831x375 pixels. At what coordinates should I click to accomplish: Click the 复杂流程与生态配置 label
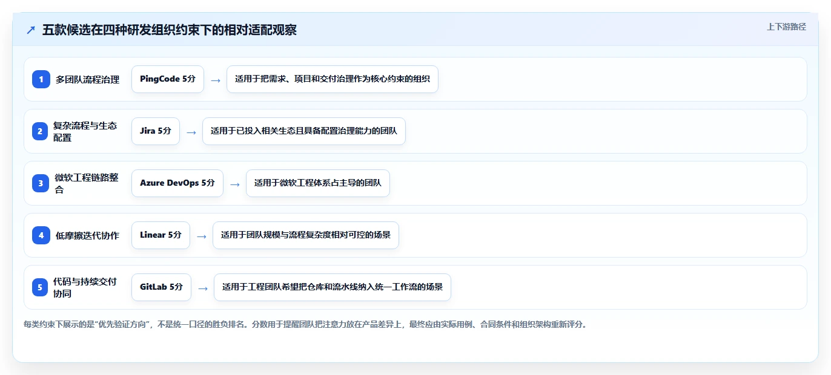pos(85,131)
